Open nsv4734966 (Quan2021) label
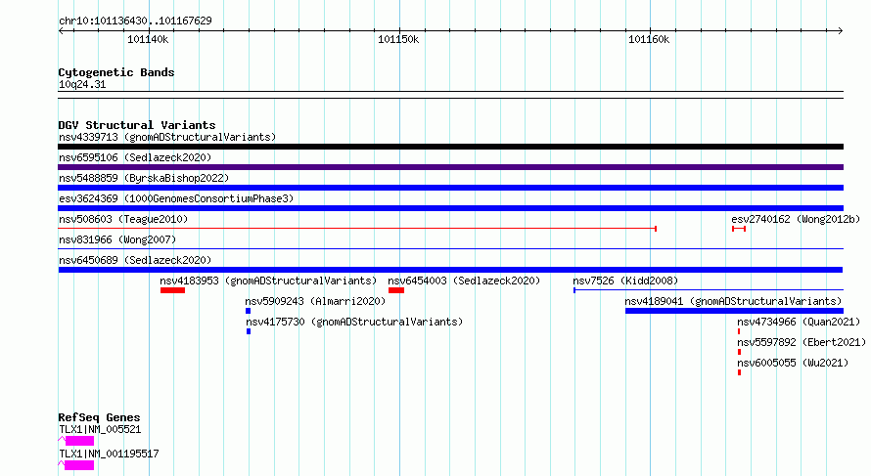The height and width of the screenshot is (476, 871). point(799,322)
